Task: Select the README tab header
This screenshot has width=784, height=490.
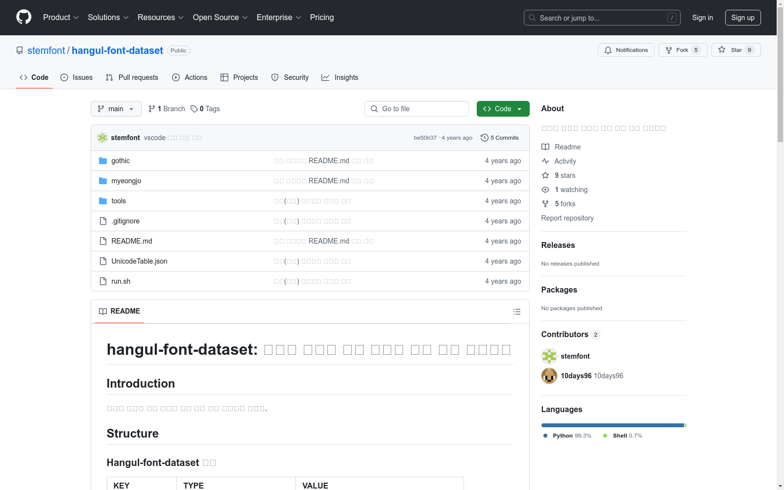Action: (x=120, y=311)
